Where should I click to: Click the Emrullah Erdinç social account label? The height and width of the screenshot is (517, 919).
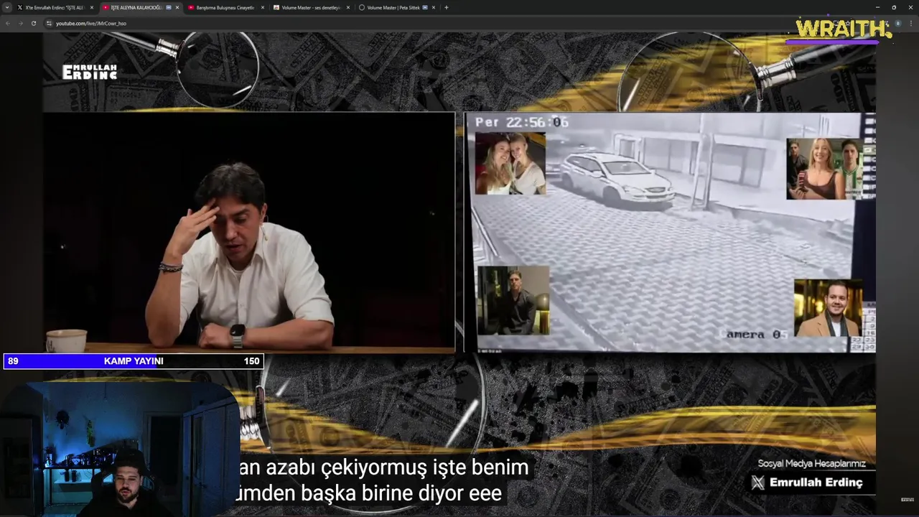pos(816,483)
